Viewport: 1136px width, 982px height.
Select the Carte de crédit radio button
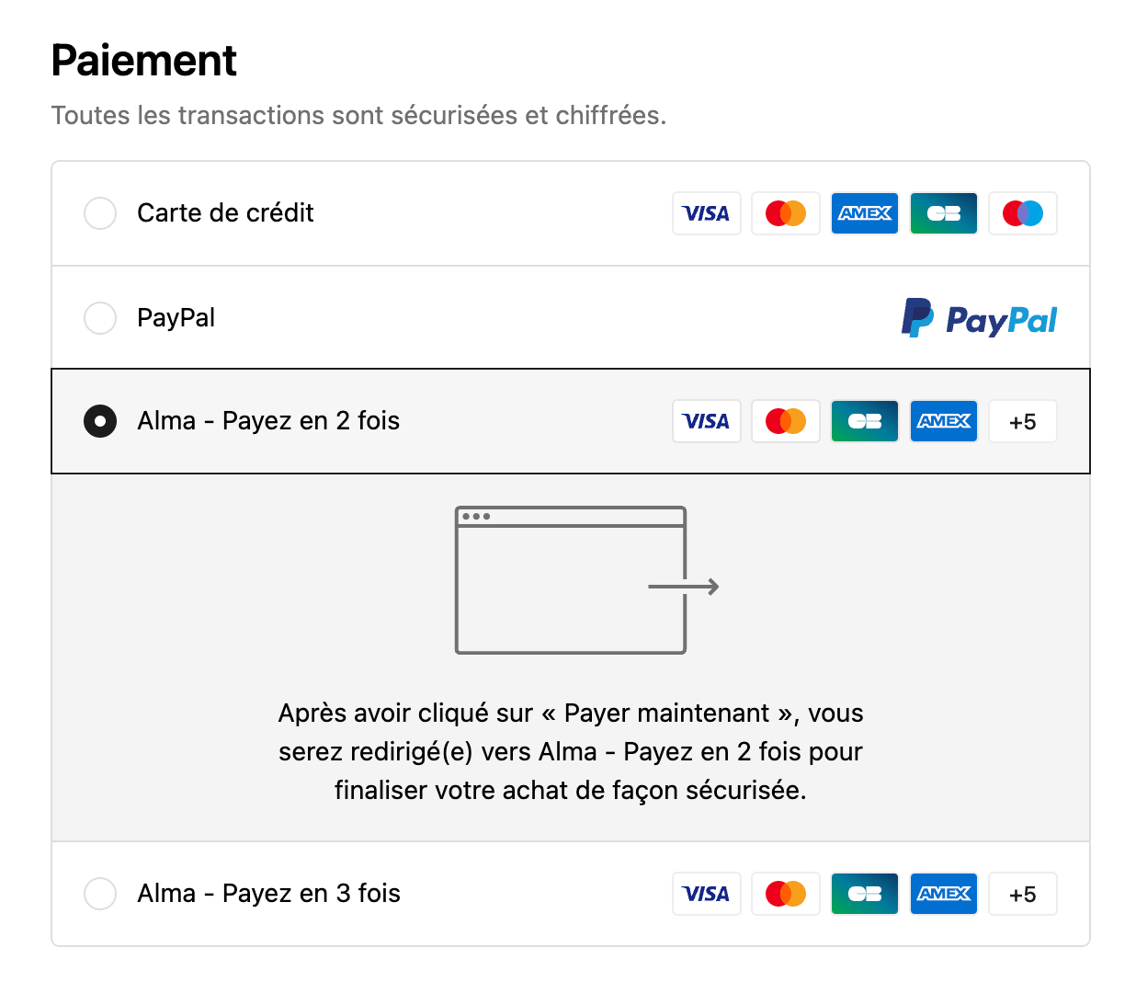pyautogui.click(x=100, y=213)
